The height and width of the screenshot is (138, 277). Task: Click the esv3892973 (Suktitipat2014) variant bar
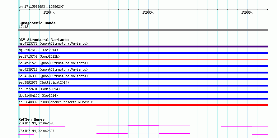click(143, 86)
